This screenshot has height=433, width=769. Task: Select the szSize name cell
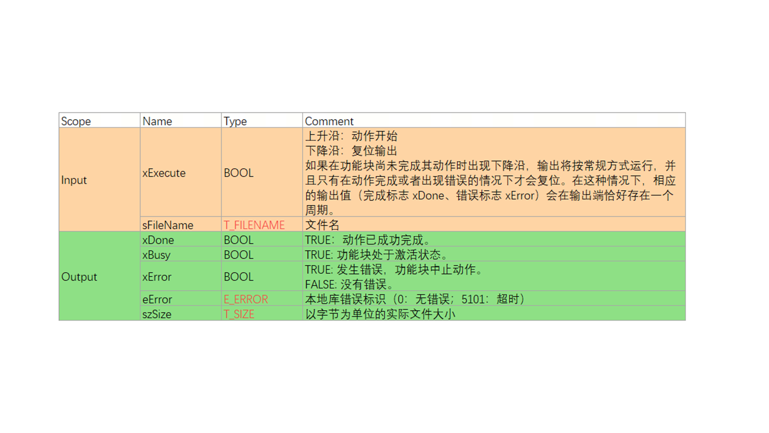[157, 314]
